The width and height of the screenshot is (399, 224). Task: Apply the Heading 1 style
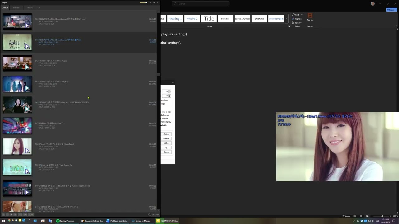click(x=175, y=19)
